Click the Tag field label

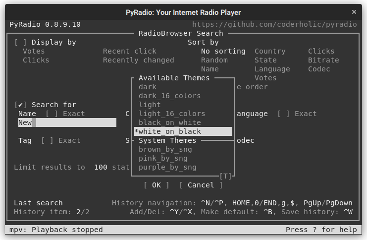click(x=25, y=140)
